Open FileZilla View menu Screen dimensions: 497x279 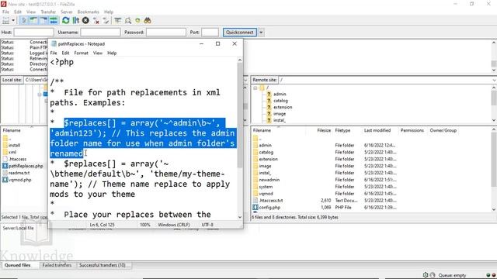31,12
